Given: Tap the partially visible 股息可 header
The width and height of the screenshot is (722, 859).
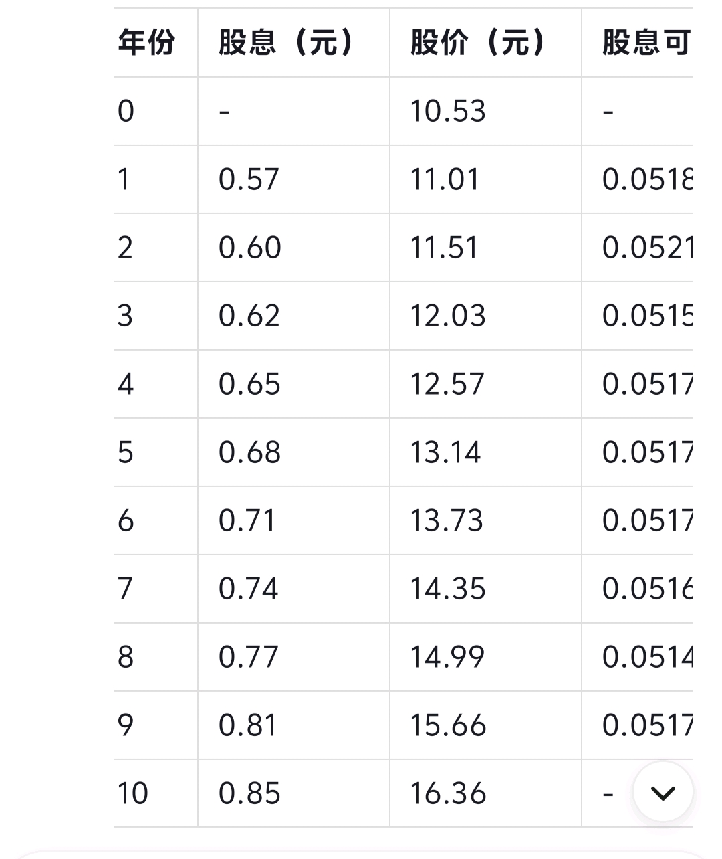Looking at the screenshot, I should (646, 43).
